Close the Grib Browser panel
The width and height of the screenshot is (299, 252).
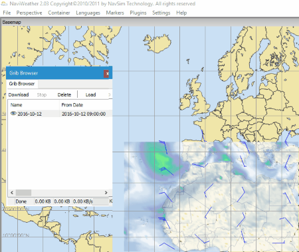pyautogui.click(x=107, y=73)
